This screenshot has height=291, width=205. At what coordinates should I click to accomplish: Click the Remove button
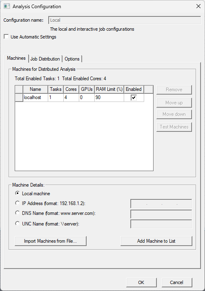174,90
